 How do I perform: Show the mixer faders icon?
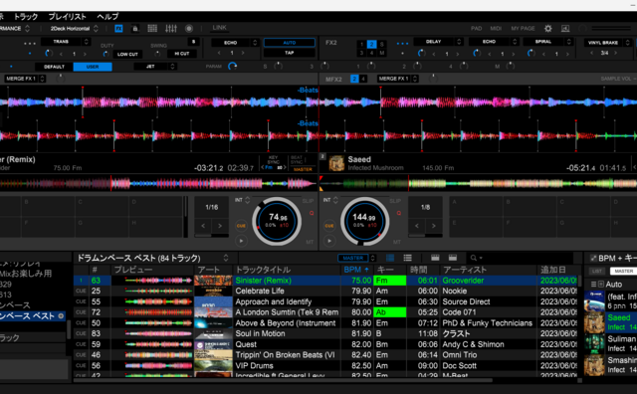[171, 29]
